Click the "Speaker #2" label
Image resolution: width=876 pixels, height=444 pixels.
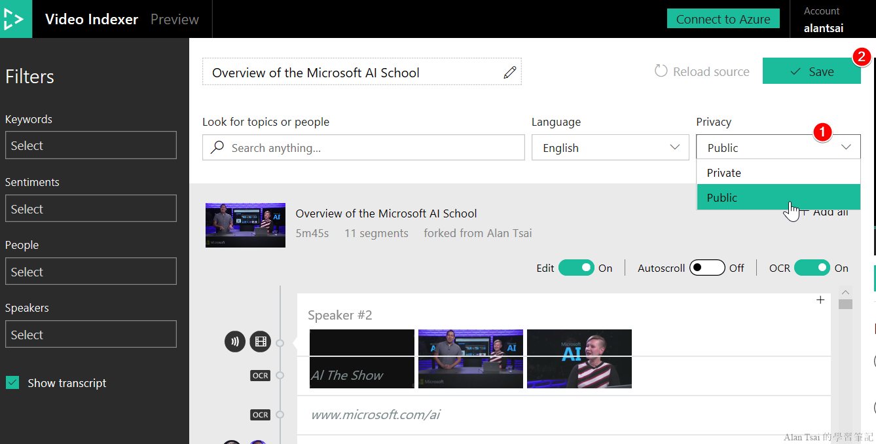pos(340,315)
